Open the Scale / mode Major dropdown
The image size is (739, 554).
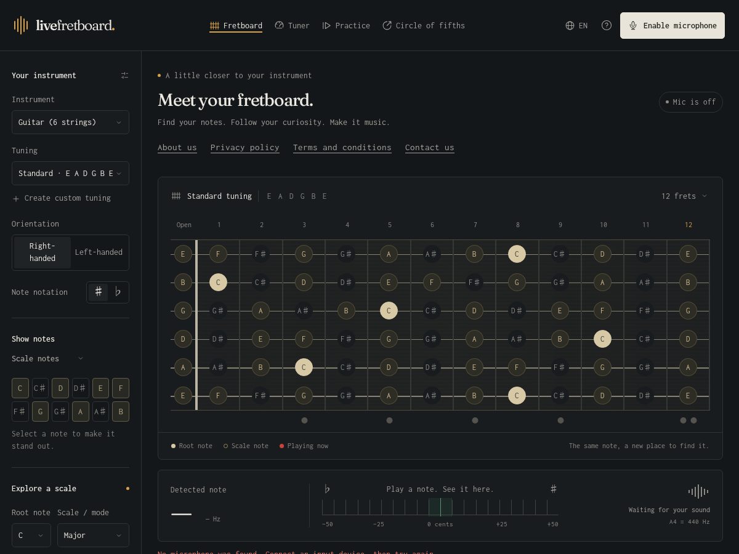click(93, 535)
